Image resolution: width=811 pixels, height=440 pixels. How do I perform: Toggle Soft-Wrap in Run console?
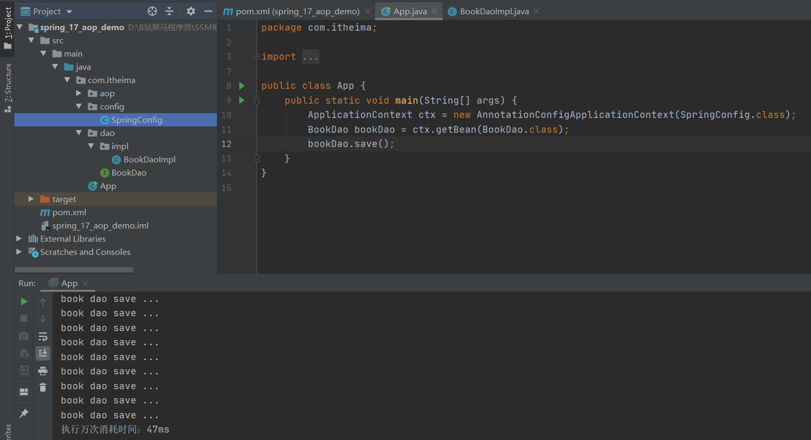[43, 336]
